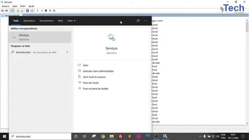Screen dimensions: 249x140
Task: Click Abrir local do arquivo
Action: tap(94, 77)
